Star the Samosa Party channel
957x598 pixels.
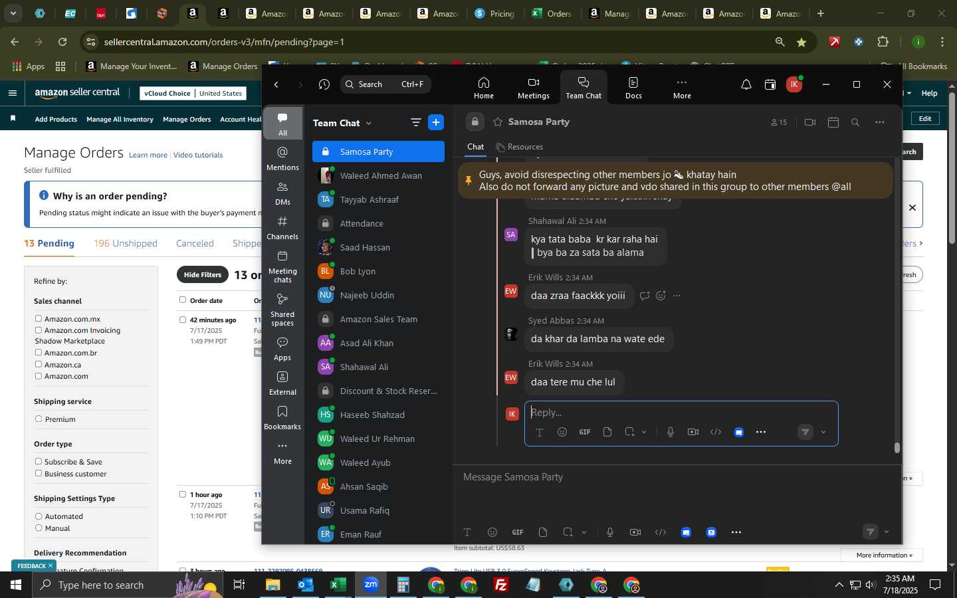(498, 122)
